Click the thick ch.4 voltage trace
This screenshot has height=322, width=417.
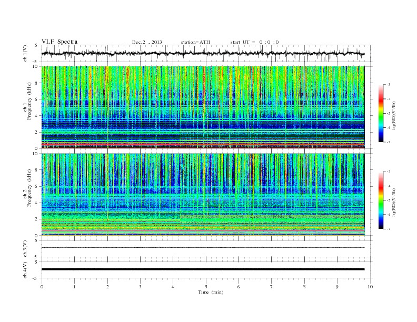click(x=203, y=269)
